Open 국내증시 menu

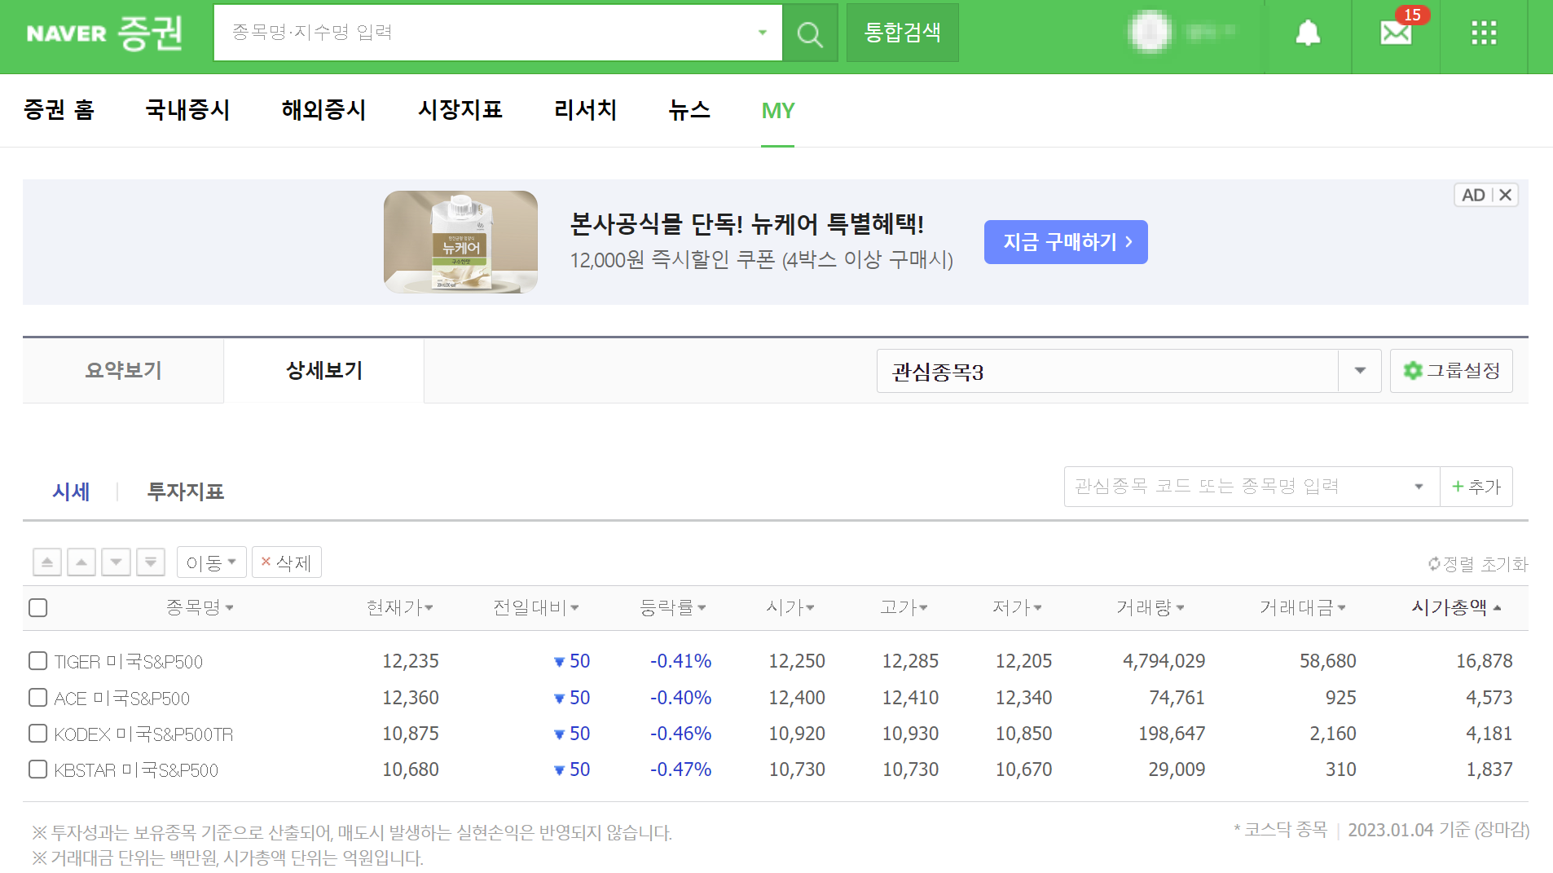click(187, 110)
